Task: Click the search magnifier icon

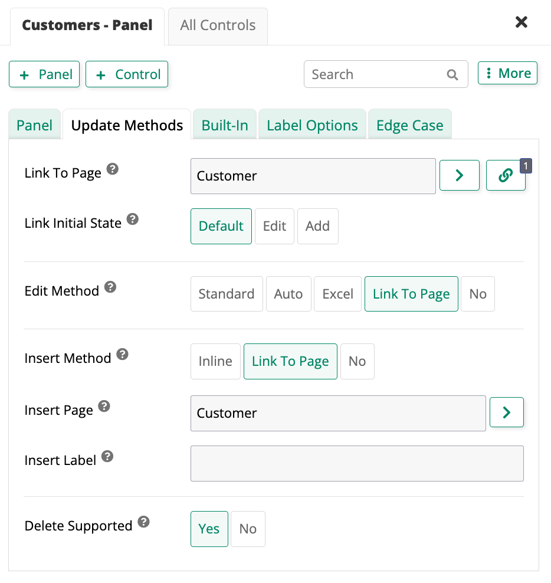Action: point(452,74)
